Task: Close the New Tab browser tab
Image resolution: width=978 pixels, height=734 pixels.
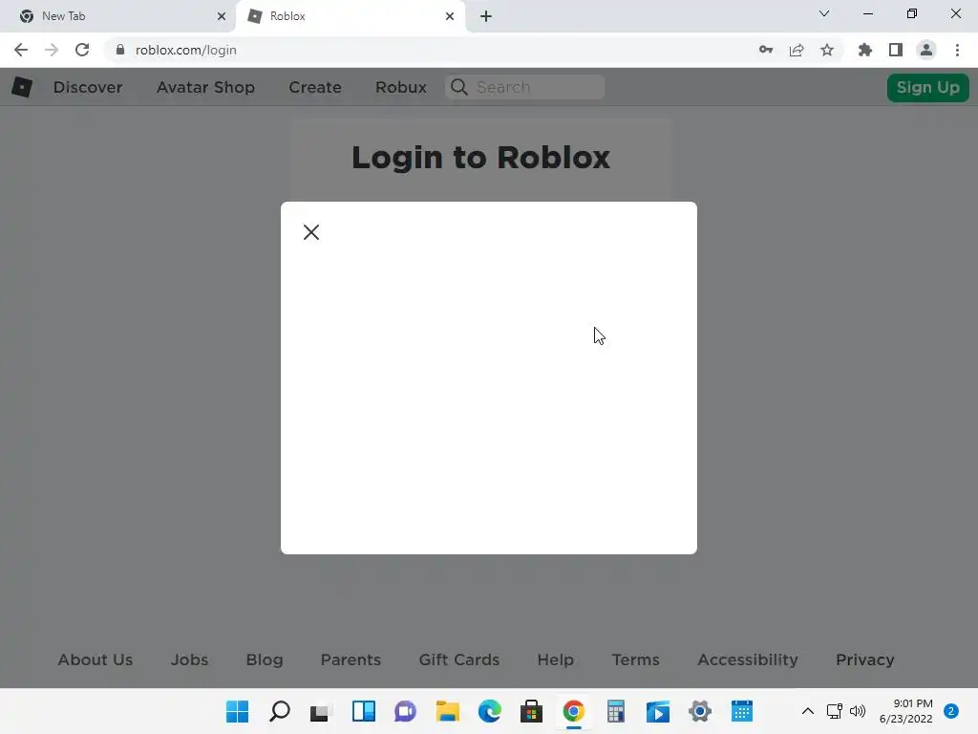Action: pos(222,16)
